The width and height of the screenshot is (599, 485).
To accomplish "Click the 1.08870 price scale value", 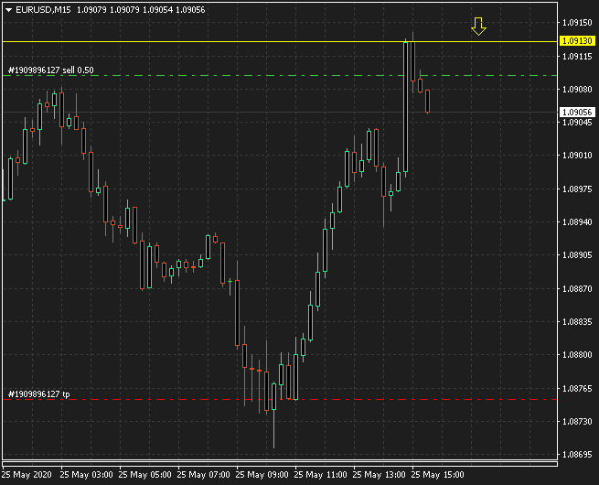I will point(577,288).
